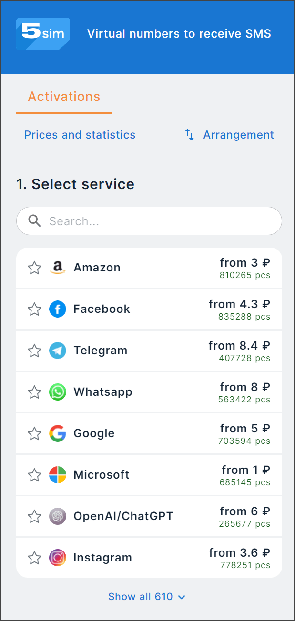This screenshot has height=621, width=295.
Task: Open the Arrangement sorting options
Action: [229, 135]
